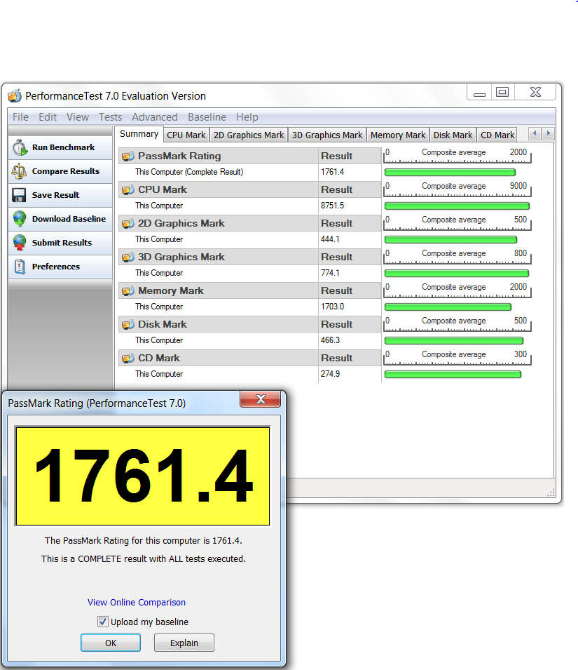The height and width of the screenshot is (670, 578).
Task: Click the Disk Mark result value 466.3
Action: coord(330,340)
